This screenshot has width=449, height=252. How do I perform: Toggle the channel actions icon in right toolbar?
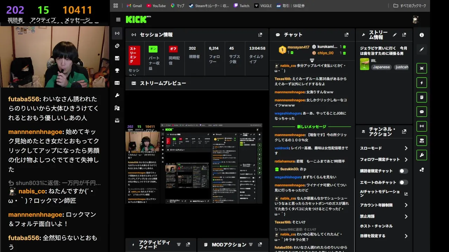(422, 141)
